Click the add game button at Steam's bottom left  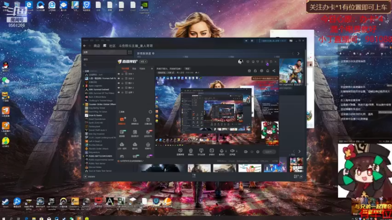pos(90,176)
